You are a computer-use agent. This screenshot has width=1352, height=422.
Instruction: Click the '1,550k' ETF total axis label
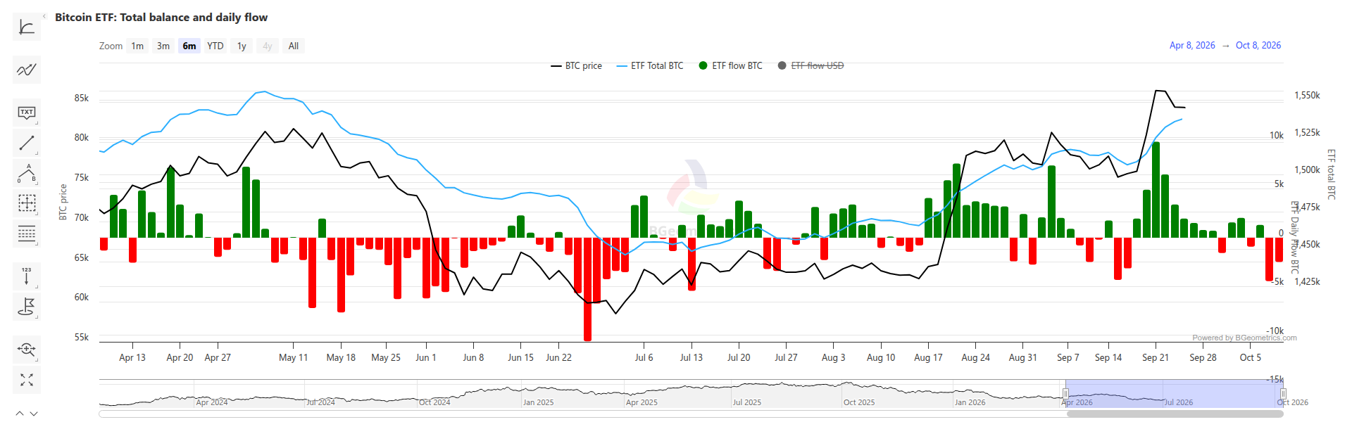click(x=1307, y=95)
